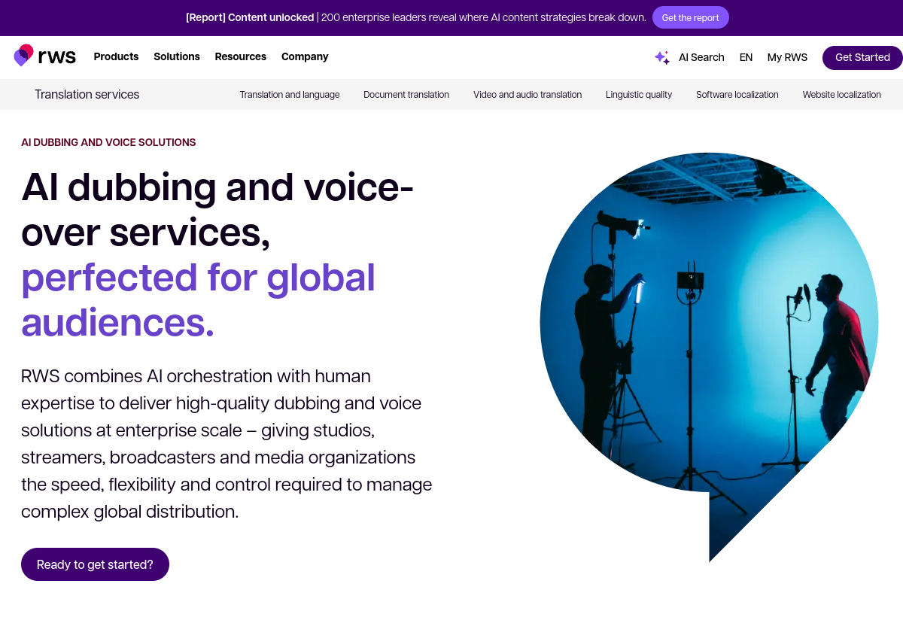Open the Resources menu
The height and width of the screenshot is (617, 903).
(x=241, y=56)
